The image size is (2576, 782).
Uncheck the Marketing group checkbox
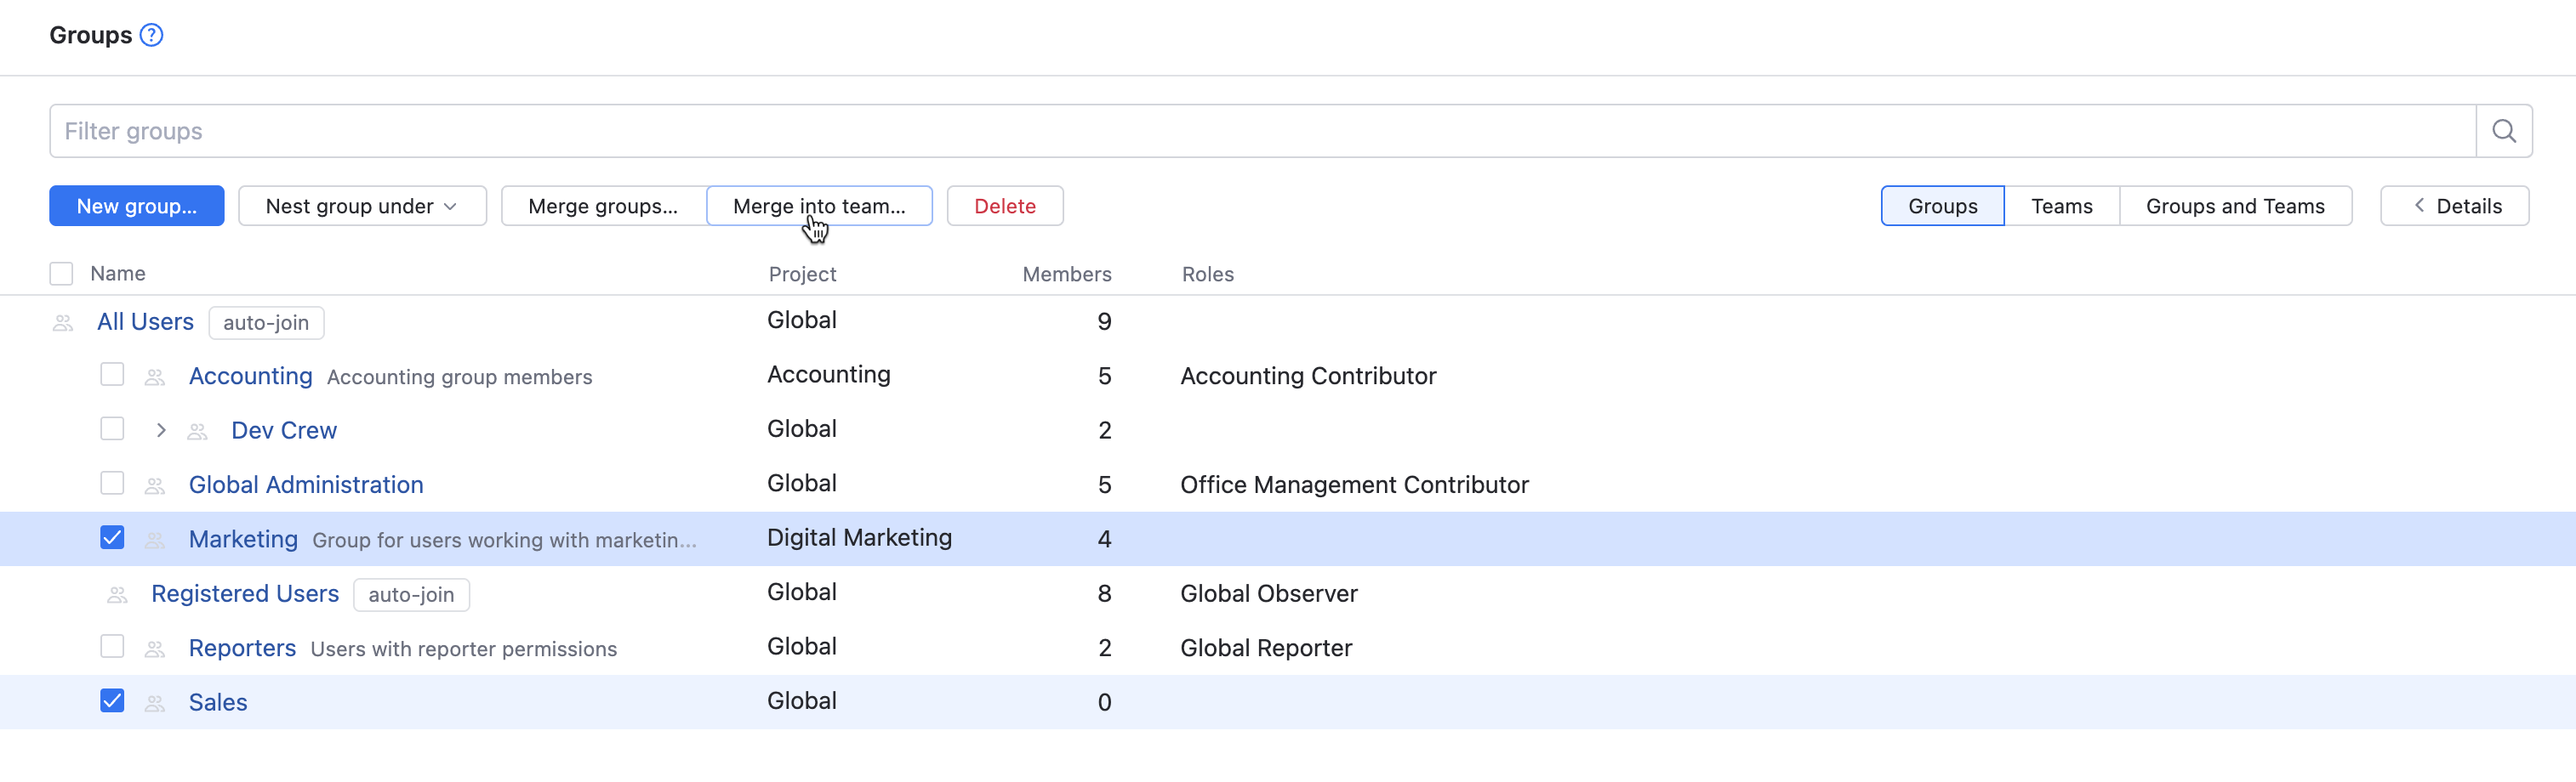click(x=112, y=538)
